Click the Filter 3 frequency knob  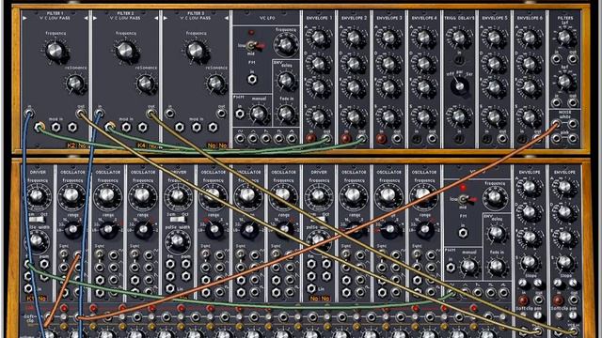[197, 51]
